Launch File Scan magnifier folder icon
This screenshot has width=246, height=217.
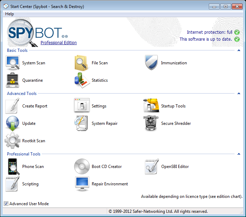pos(82,63)
